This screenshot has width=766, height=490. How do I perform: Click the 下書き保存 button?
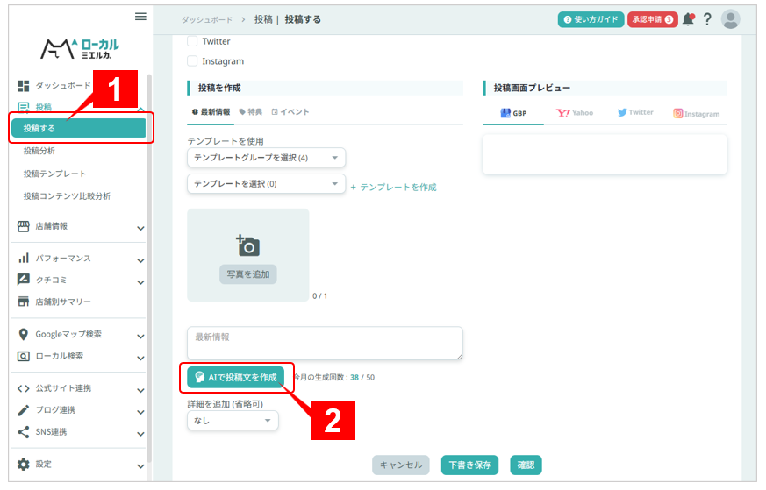tap(469, 465)
